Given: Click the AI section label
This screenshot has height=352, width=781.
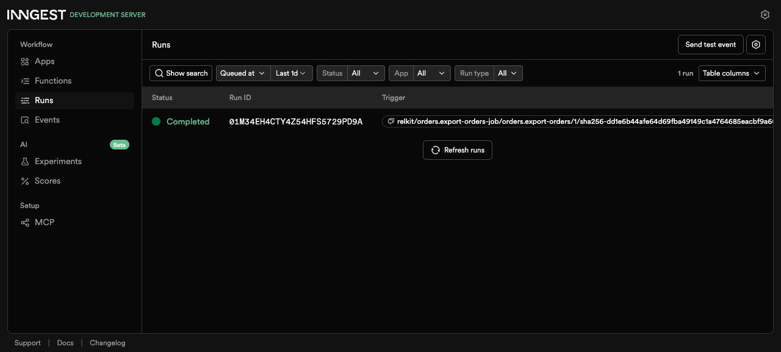Looking at the screenshot, I should click(24, 145).
